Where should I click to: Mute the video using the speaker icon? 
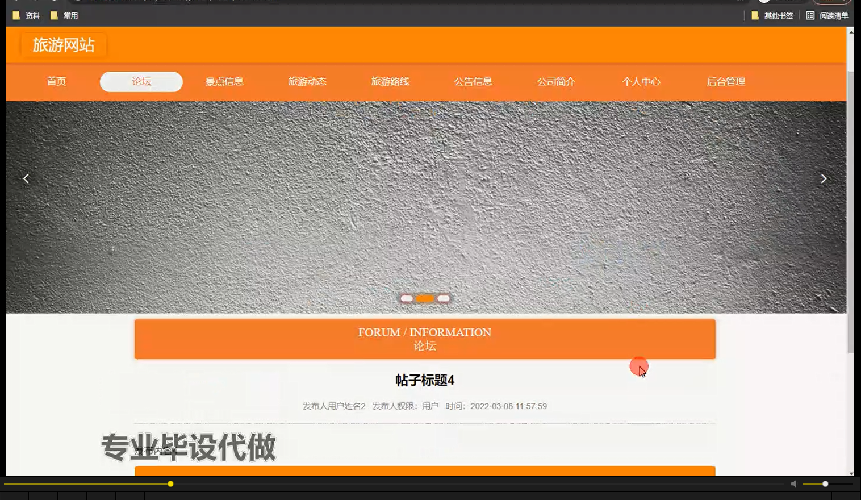coord(794,484)
